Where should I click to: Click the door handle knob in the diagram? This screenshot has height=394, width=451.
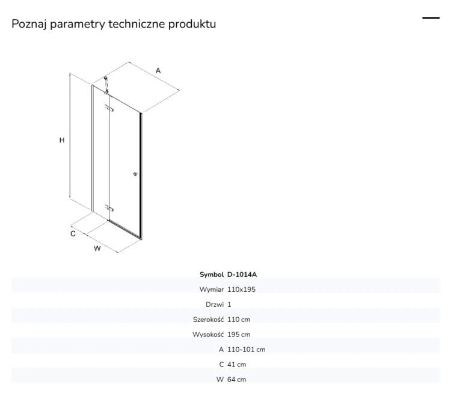pos(135,174)
